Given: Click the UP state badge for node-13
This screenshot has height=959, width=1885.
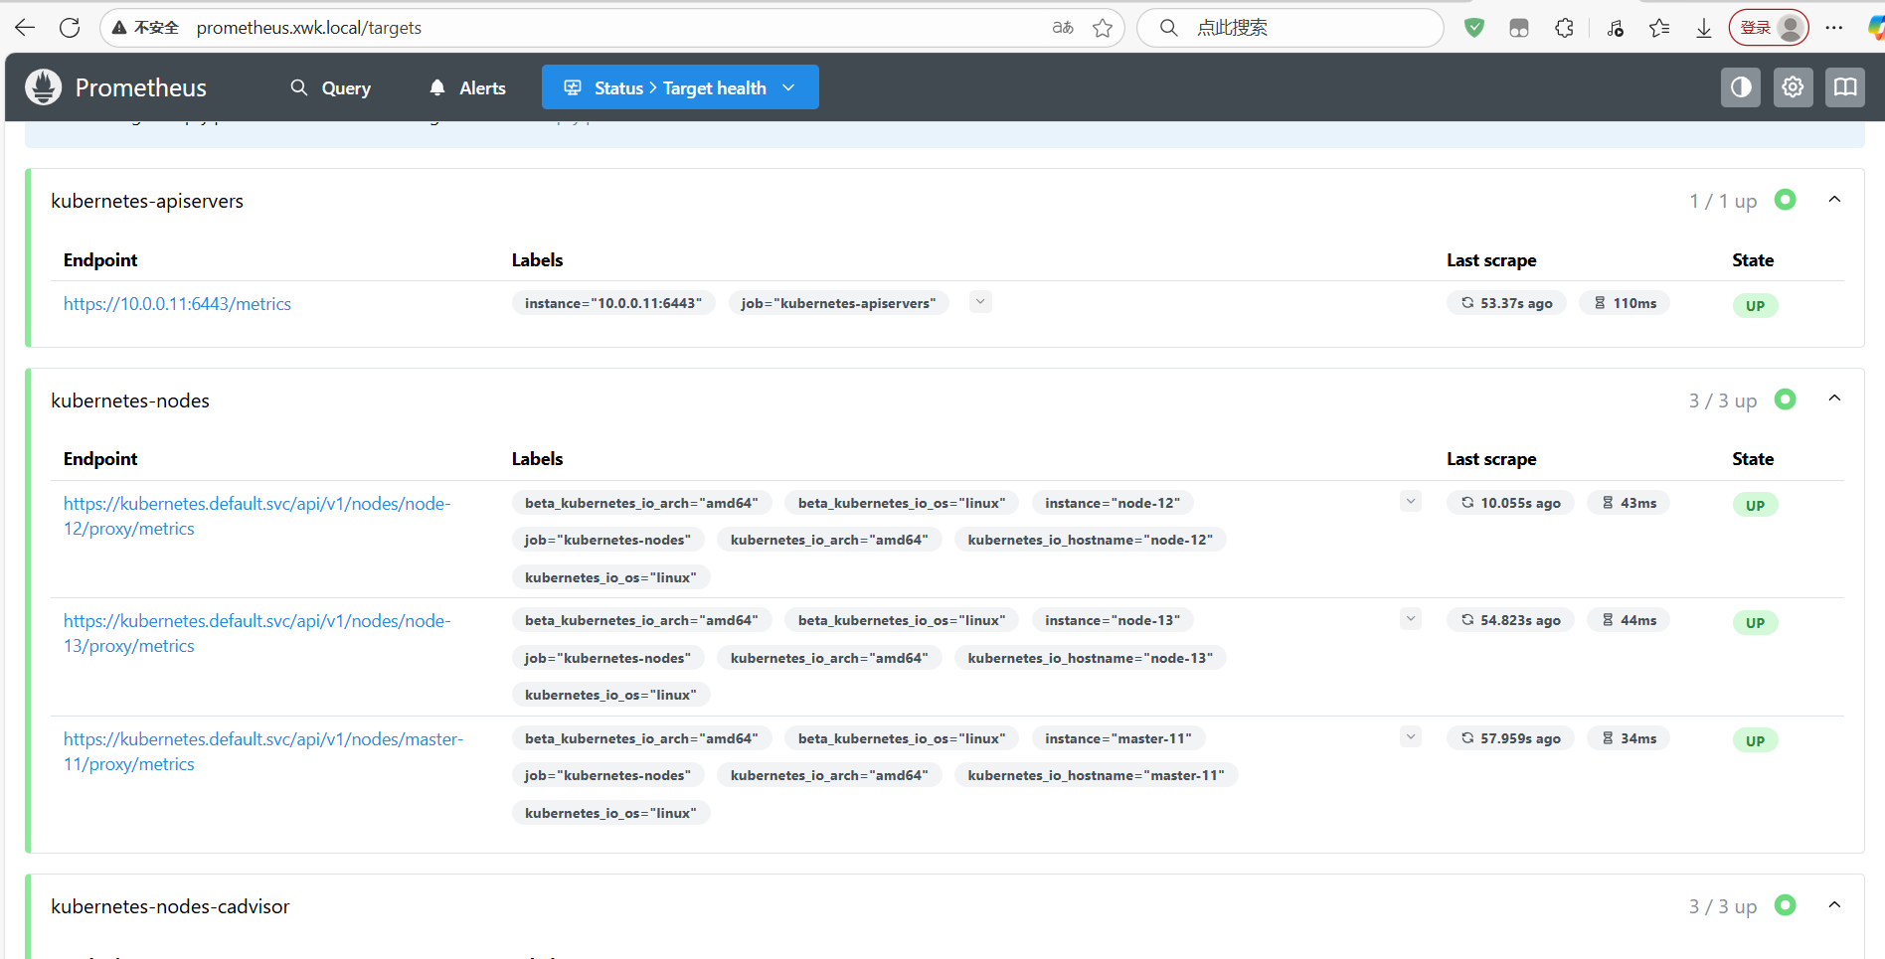Looking at the screenshot, I should coord(1755,623).
